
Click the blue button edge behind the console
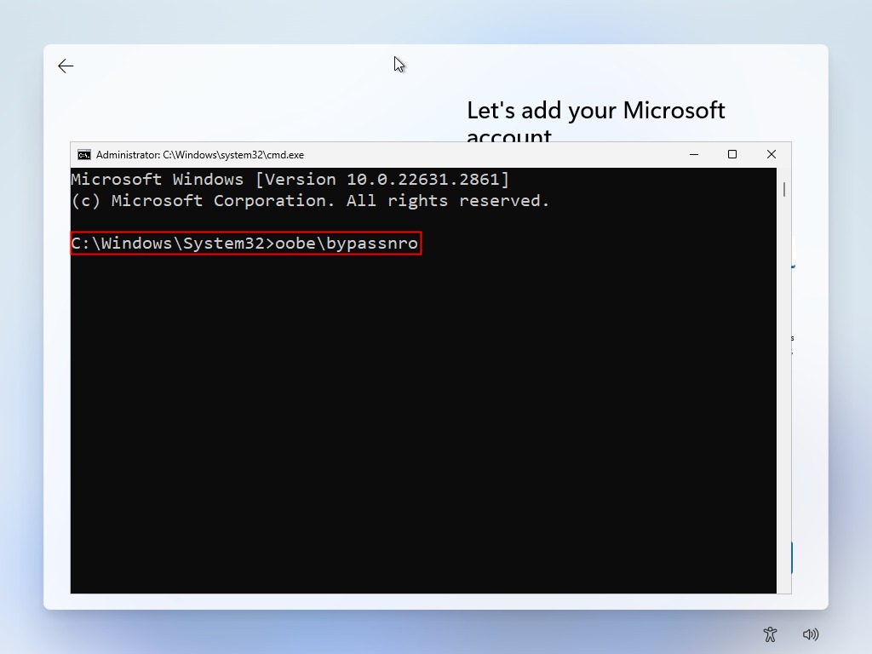pyautogui.click(x=792, y=558)
